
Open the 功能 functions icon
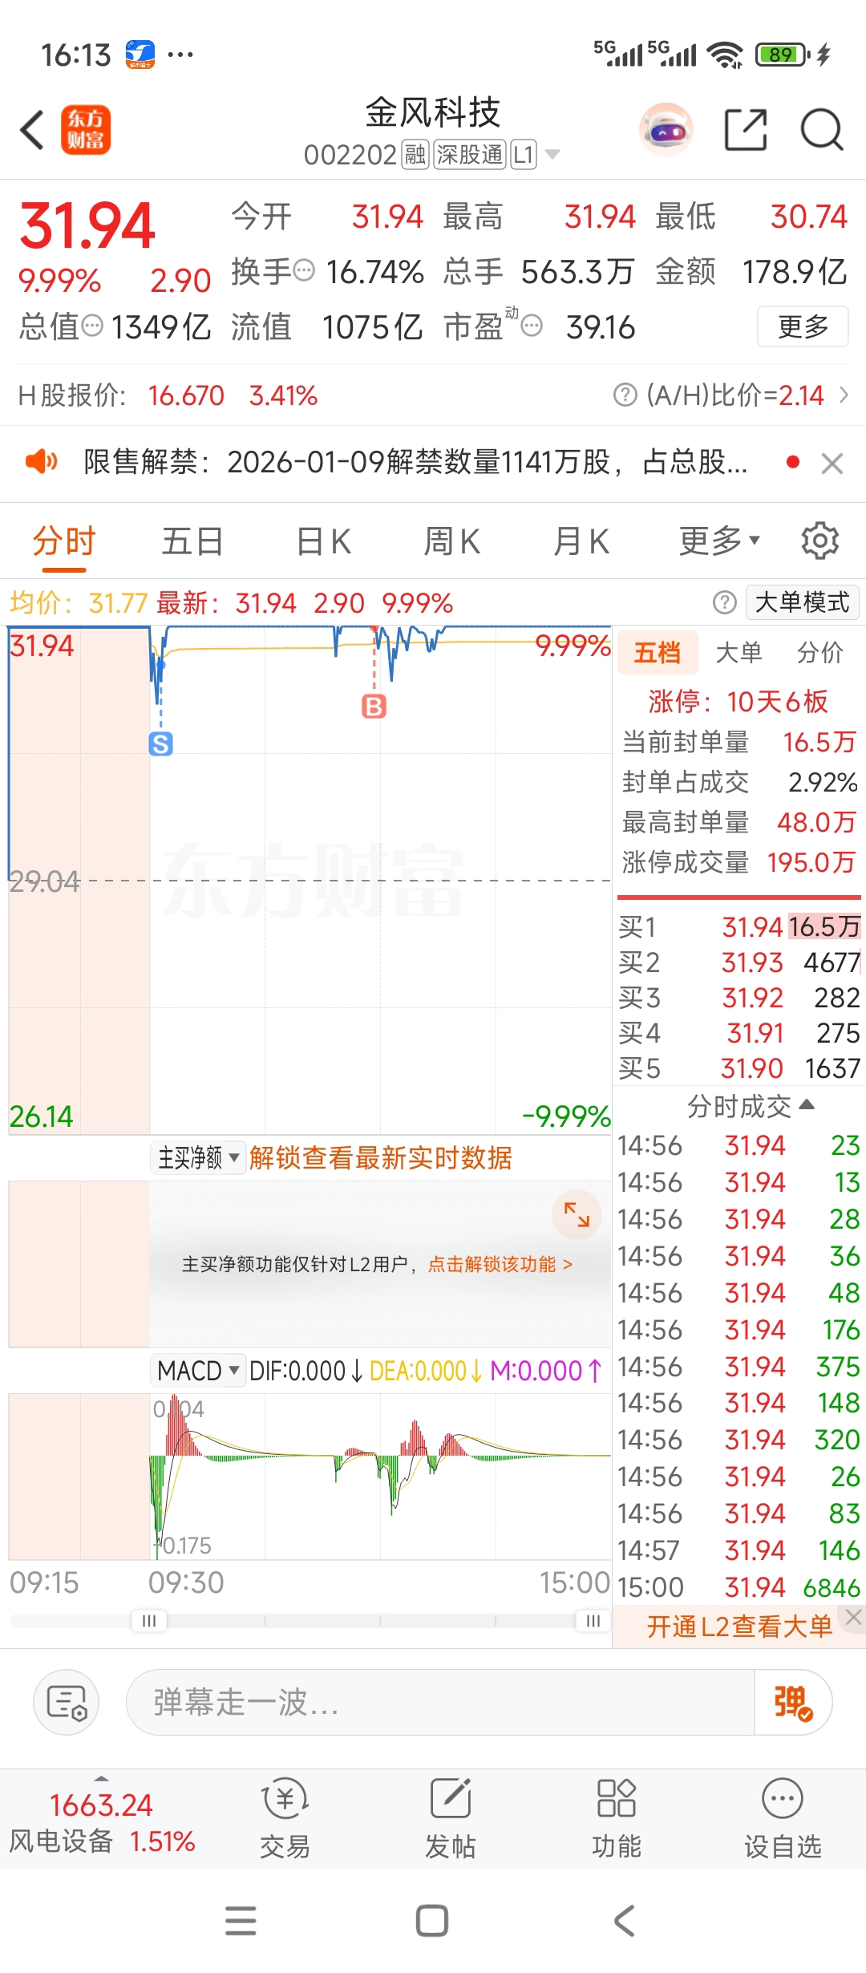click(x=616, y=1817)
